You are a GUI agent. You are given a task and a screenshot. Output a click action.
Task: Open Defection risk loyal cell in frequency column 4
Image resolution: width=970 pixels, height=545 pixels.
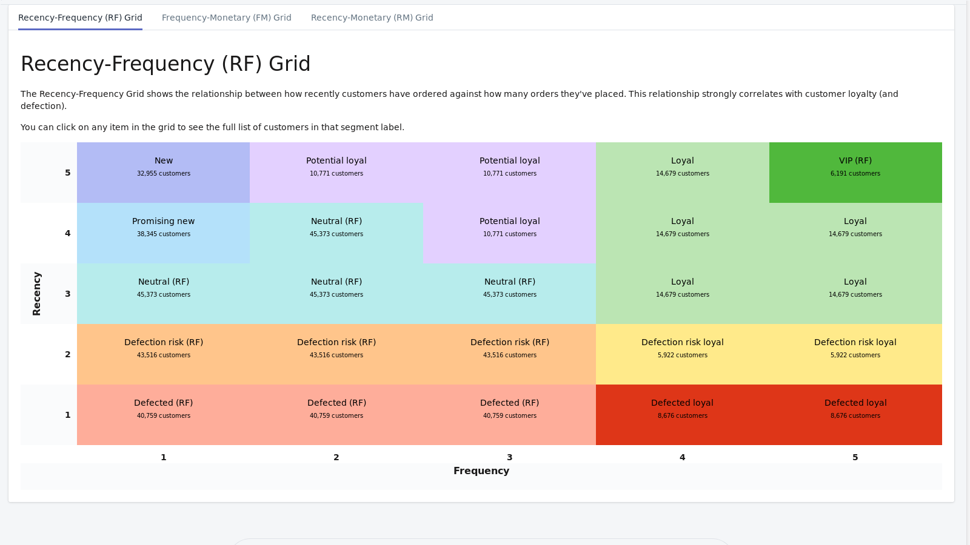683,354
